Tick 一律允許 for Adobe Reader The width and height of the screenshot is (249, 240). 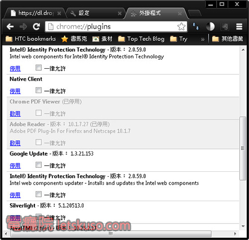click(38, 142)
